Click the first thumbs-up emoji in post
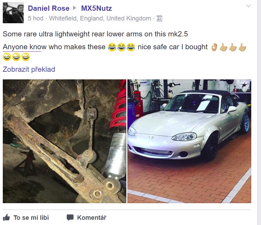Screen dimensions: 261x225 (x=223, y=47)
